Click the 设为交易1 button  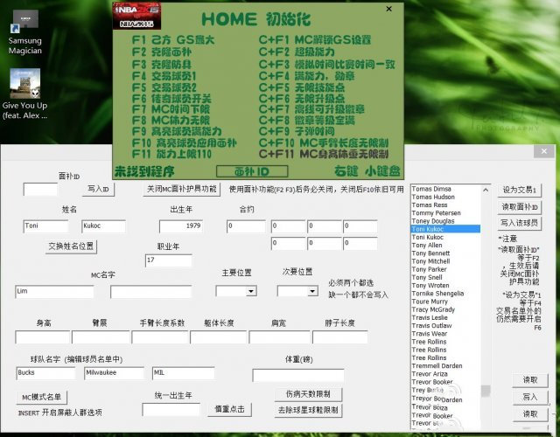coord(521,190)
